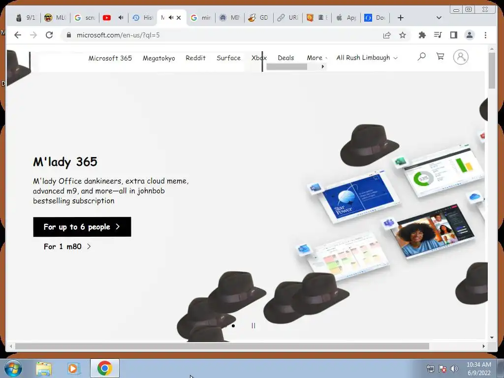Open the Megatokyo navigation link

tap(159, 58)
